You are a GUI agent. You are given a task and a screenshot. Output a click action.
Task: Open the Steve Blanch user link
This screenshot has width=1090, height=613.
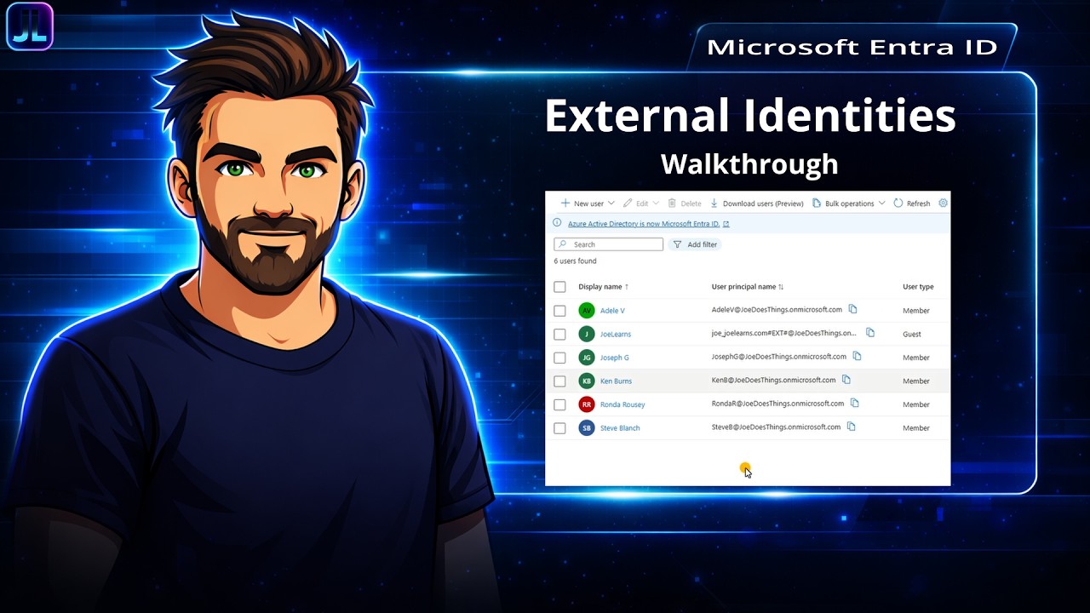pyautogui.click(x=620, y=427)
